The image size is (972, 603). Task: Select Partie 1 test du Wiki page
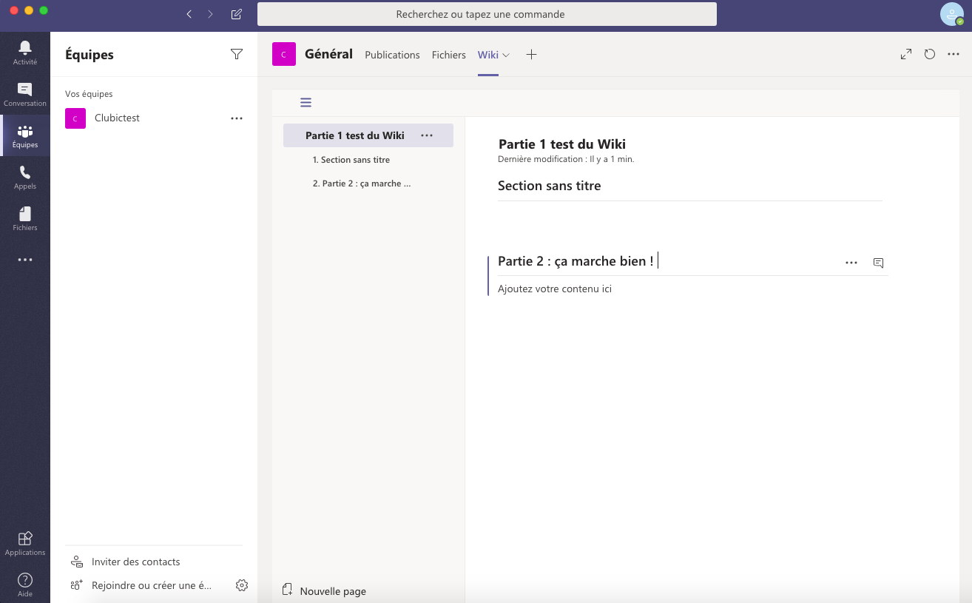pyautogui.click(x=355, y=135)
